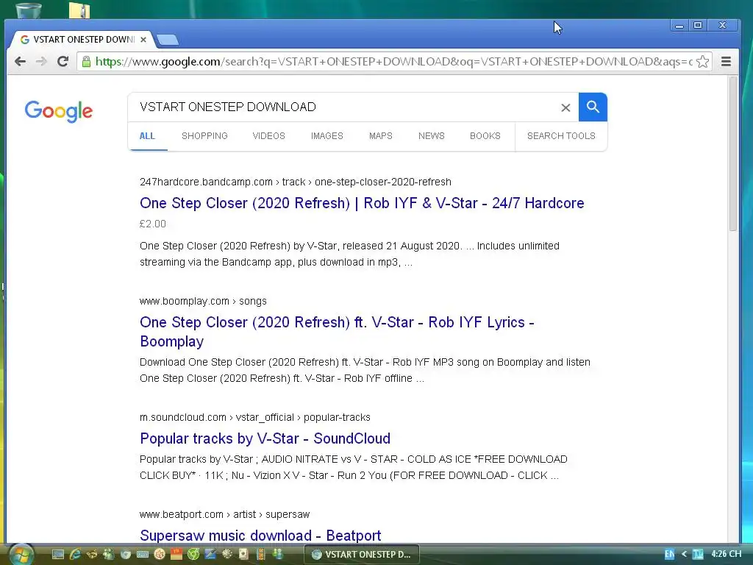Launch Internet Explorer from the taskbar
This screenshot has height=565, width=753.
75,555
